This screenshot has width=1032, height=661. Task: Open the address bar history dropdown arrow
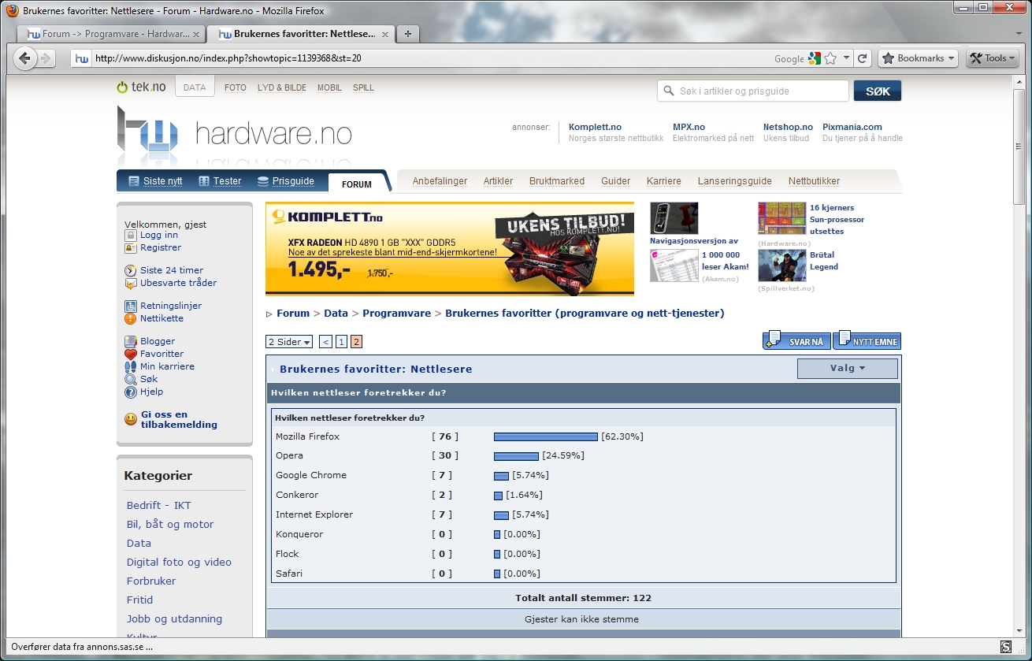tap(846, 58)
